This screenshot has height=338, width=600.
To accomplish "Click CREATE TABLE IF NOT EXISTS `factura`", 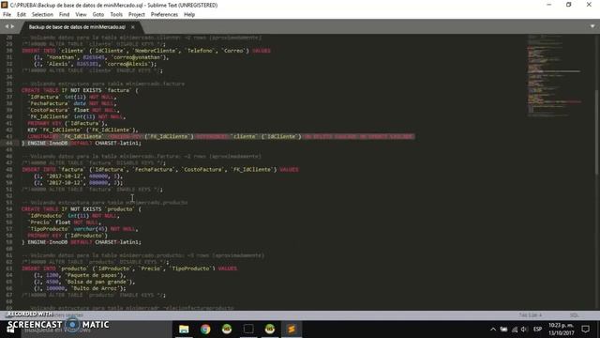I will [80, 90].
